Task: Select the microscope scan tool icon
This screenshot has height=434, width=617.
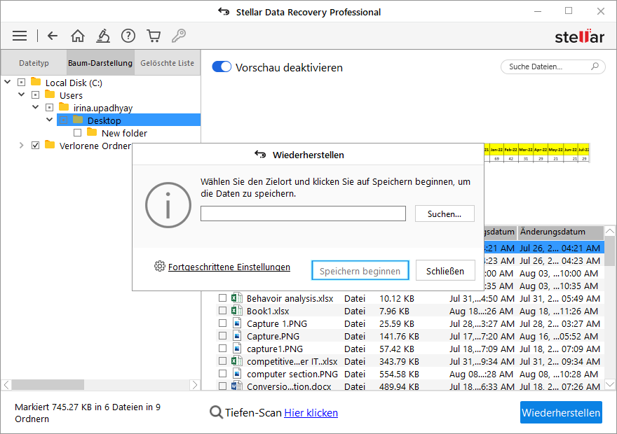Action: (103, 36)
